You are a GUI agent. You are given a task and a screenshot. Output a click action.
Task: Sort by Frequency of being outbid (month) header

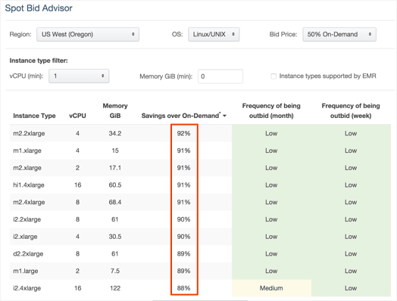coord(271,110)
